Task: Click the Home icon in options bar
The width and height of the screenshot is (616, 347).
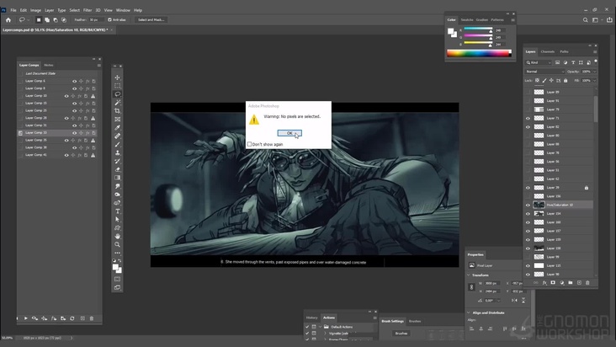Action: (8, 19)
